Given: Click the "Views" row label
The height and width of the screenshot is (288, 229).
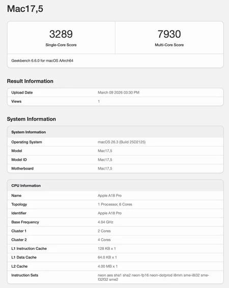Looking at the screenshot, I should [16, 101].
